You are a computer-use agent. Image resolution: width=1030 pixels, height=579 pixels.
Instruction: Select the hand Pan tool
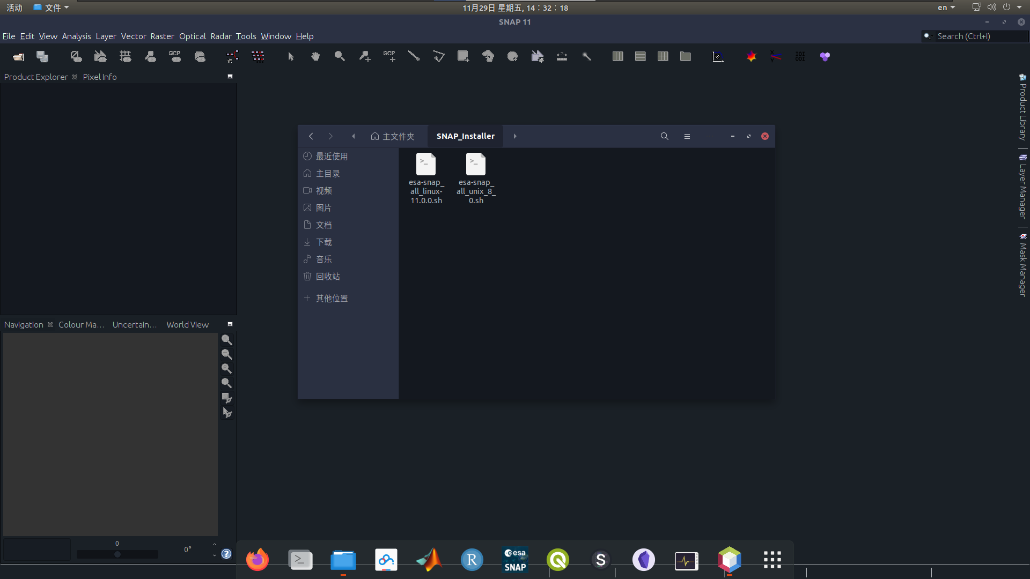point(315,57)
